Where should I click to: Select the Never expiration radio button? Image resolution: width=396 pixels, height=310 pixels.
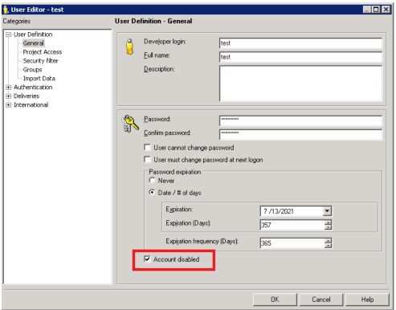click(x=152, y=181)
